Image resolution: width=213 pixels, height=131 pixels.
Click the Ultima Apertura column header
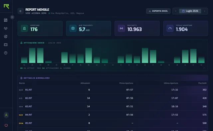[171, 83]
